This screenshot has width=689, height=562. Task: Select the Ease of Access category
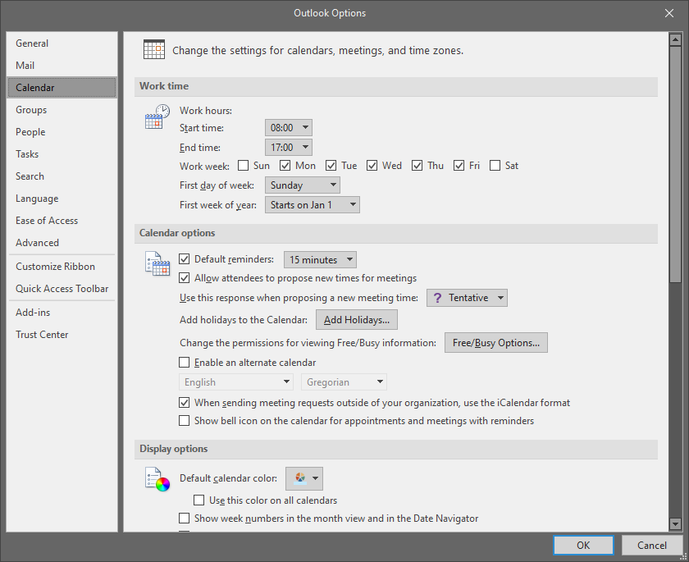tap(62, 221)
